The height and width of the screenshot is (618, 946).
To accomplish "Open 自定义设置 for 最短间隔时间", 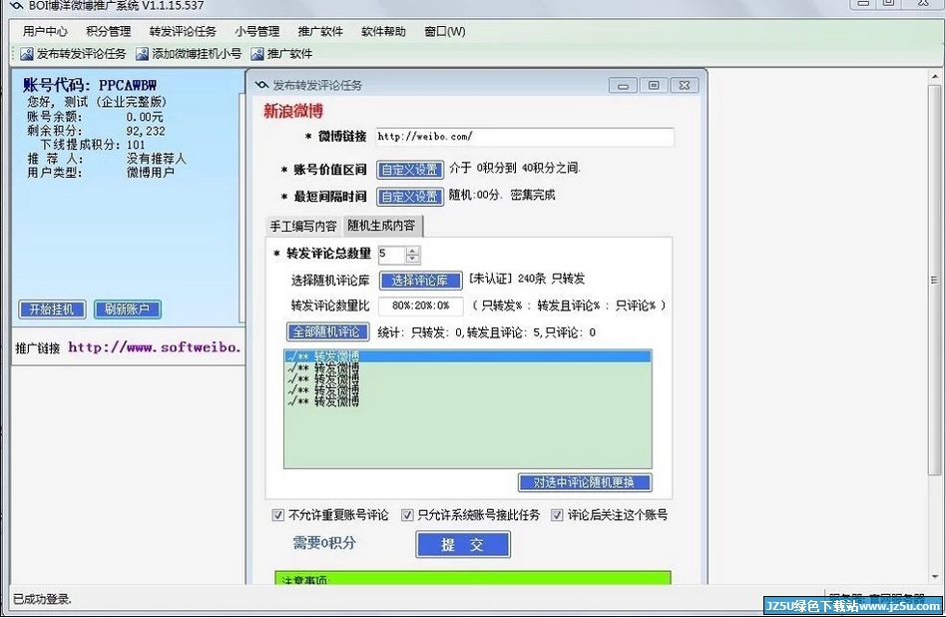I will point(410,197).
